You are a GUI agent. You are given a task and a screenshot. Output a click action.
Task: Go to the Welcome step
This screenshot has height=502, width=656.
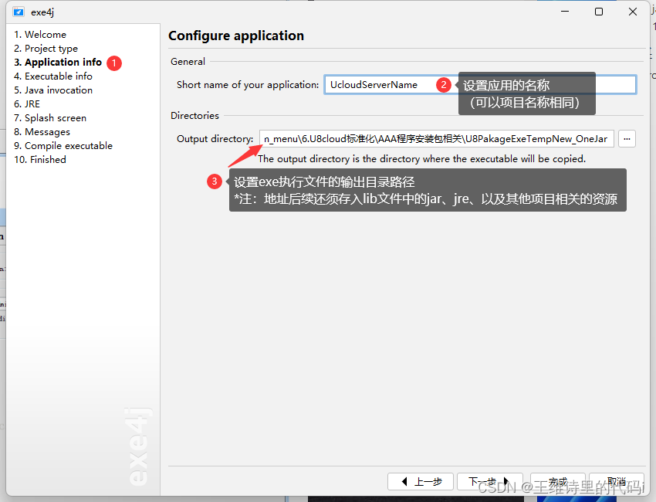[x=40, y=34]
